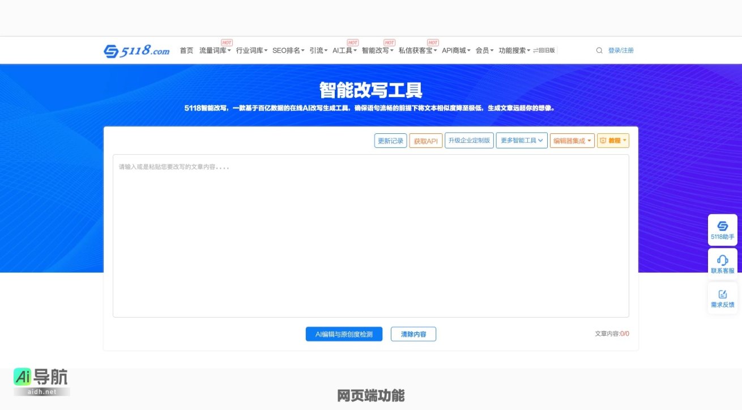Open the 编辑器集成 dropdown
Viewport: 742px width, 410px height.
pos(572,140)
